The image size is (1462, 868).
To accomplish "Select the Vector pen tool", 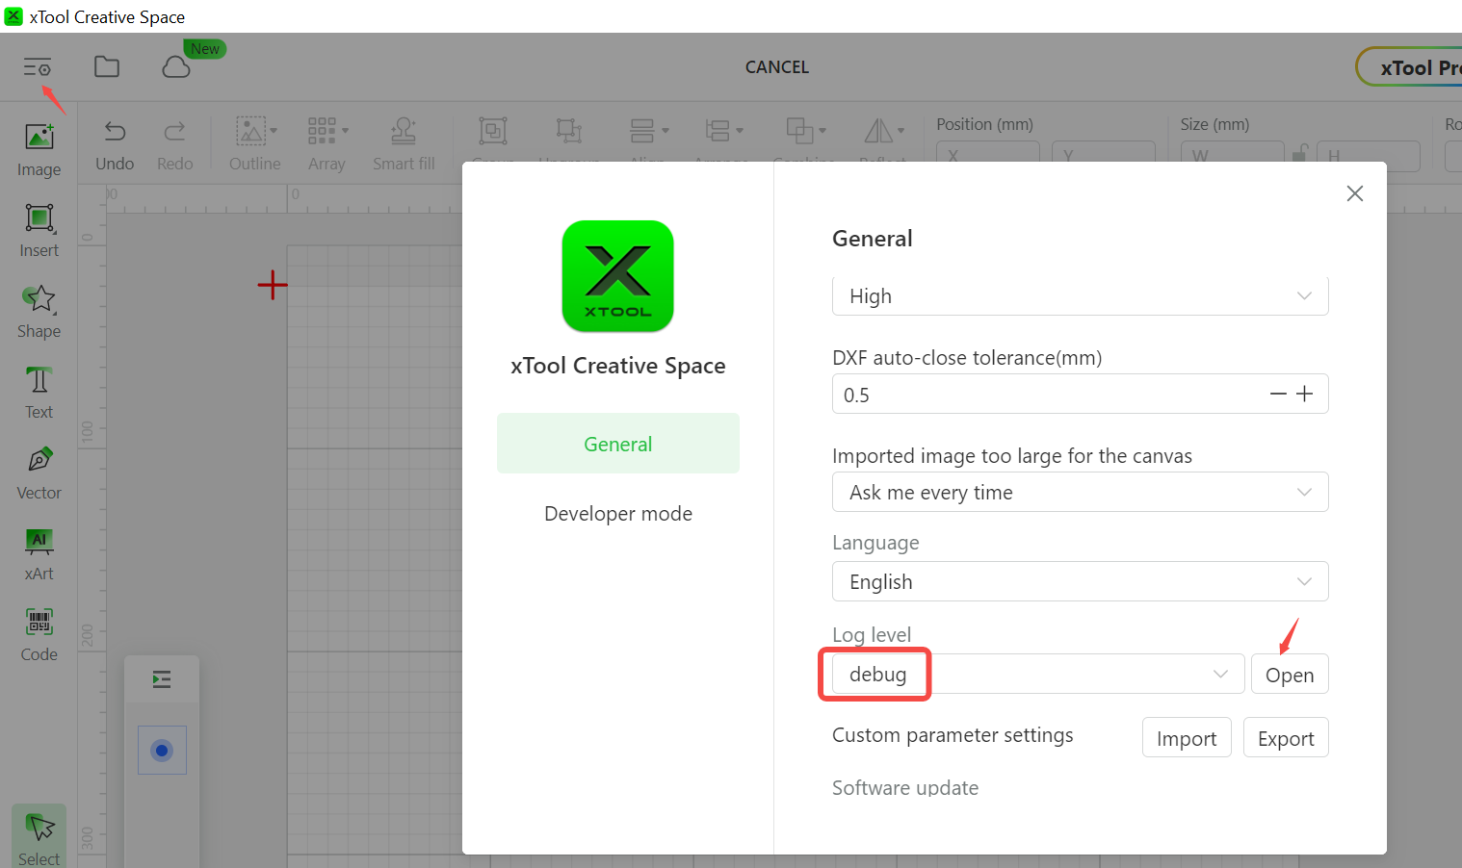I will pos(39,473).
